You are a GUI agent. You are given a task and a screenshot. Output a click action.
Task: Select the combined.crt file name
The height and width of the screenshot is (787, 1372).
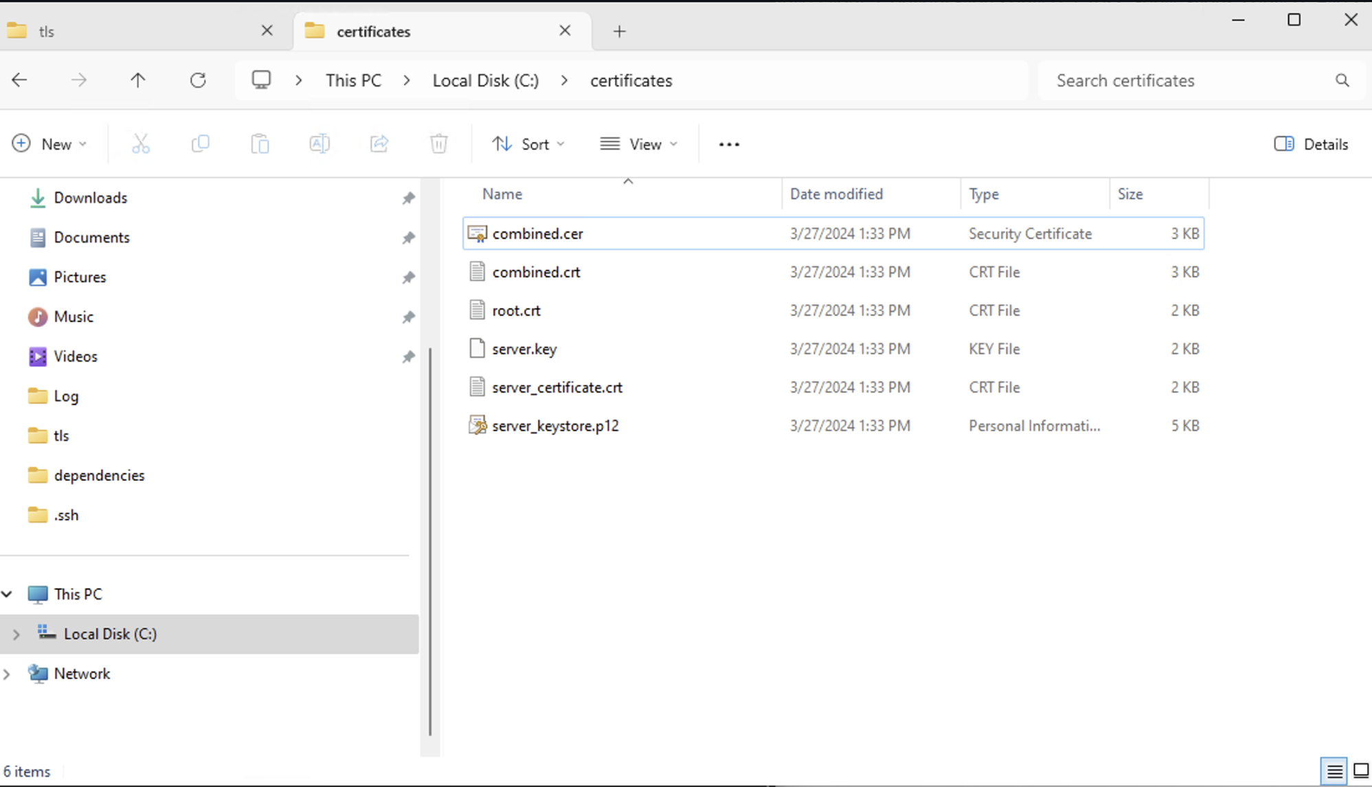536,272
